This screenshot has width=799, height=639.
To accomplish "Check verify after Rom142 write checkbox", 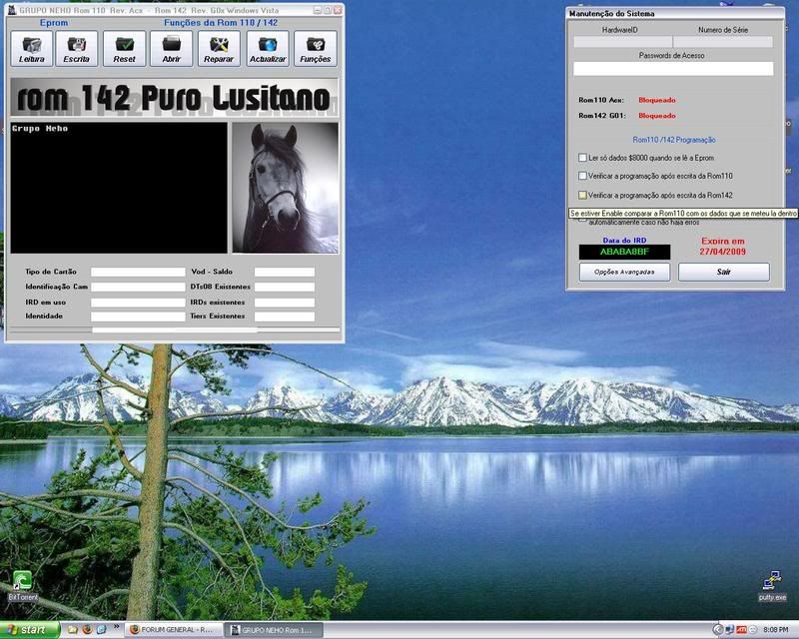I will pyautogui.click(x=583, y=196).
